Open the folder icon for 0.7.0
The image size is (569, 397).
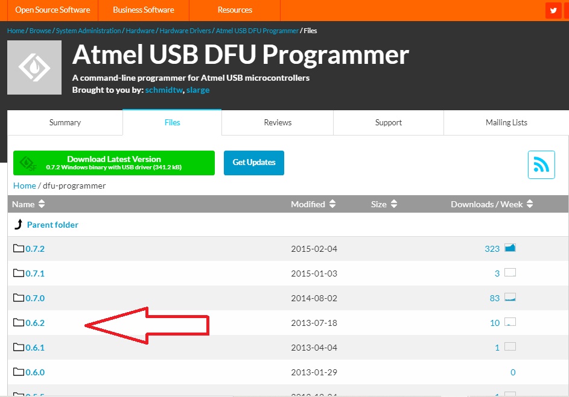click(19, 298)
